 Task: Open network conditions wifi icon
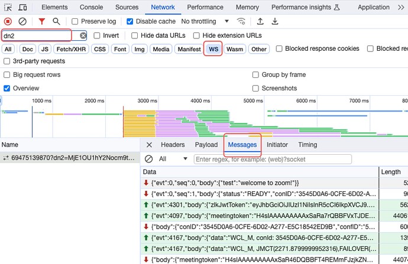point(241,21)
